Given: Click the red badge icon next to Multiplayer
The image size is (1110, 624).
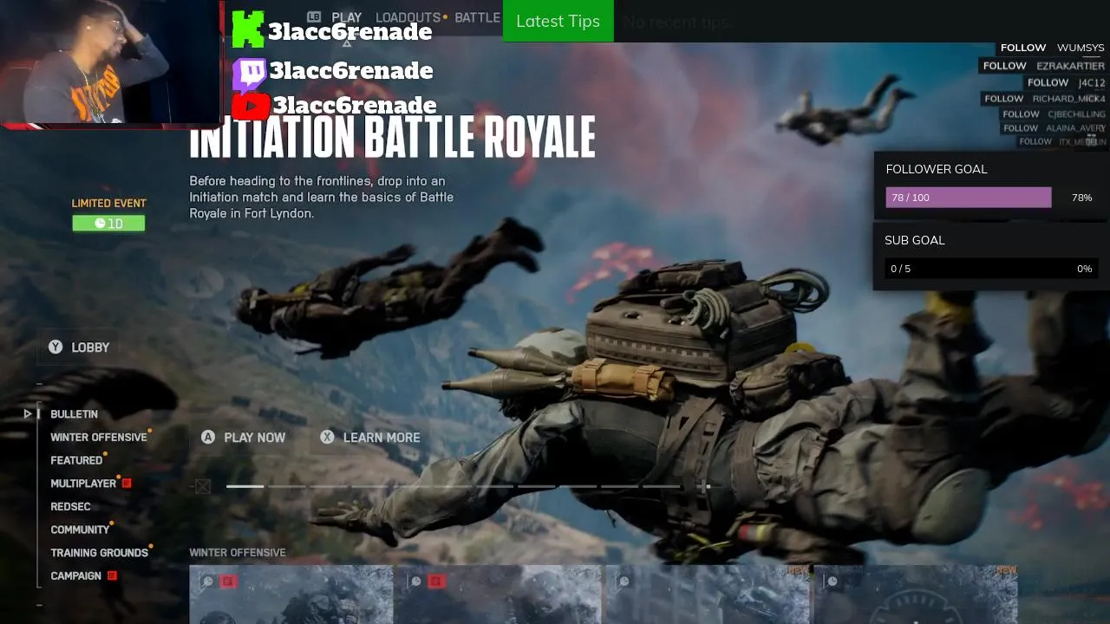Looking at the screenshot, I should (127, 483).
